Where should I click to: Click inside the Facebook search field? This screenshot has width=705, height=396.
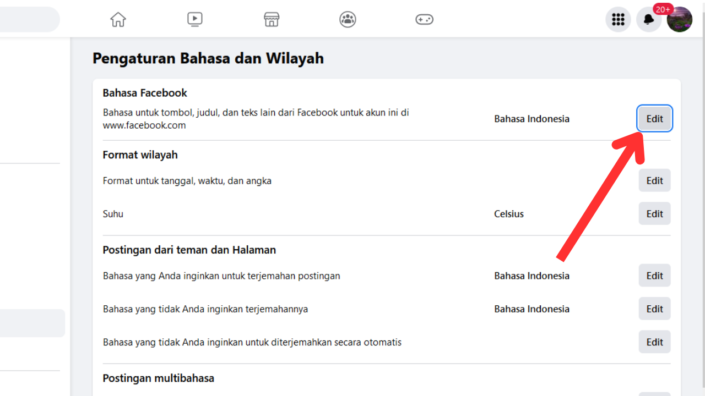pos(29,19)
